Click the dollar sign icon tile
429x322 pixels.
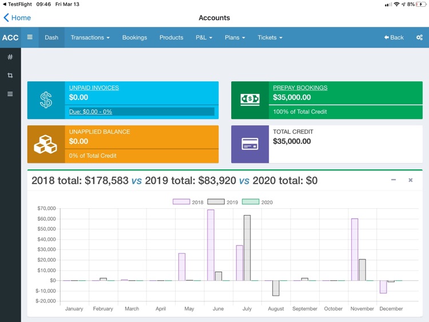point(46,100)
